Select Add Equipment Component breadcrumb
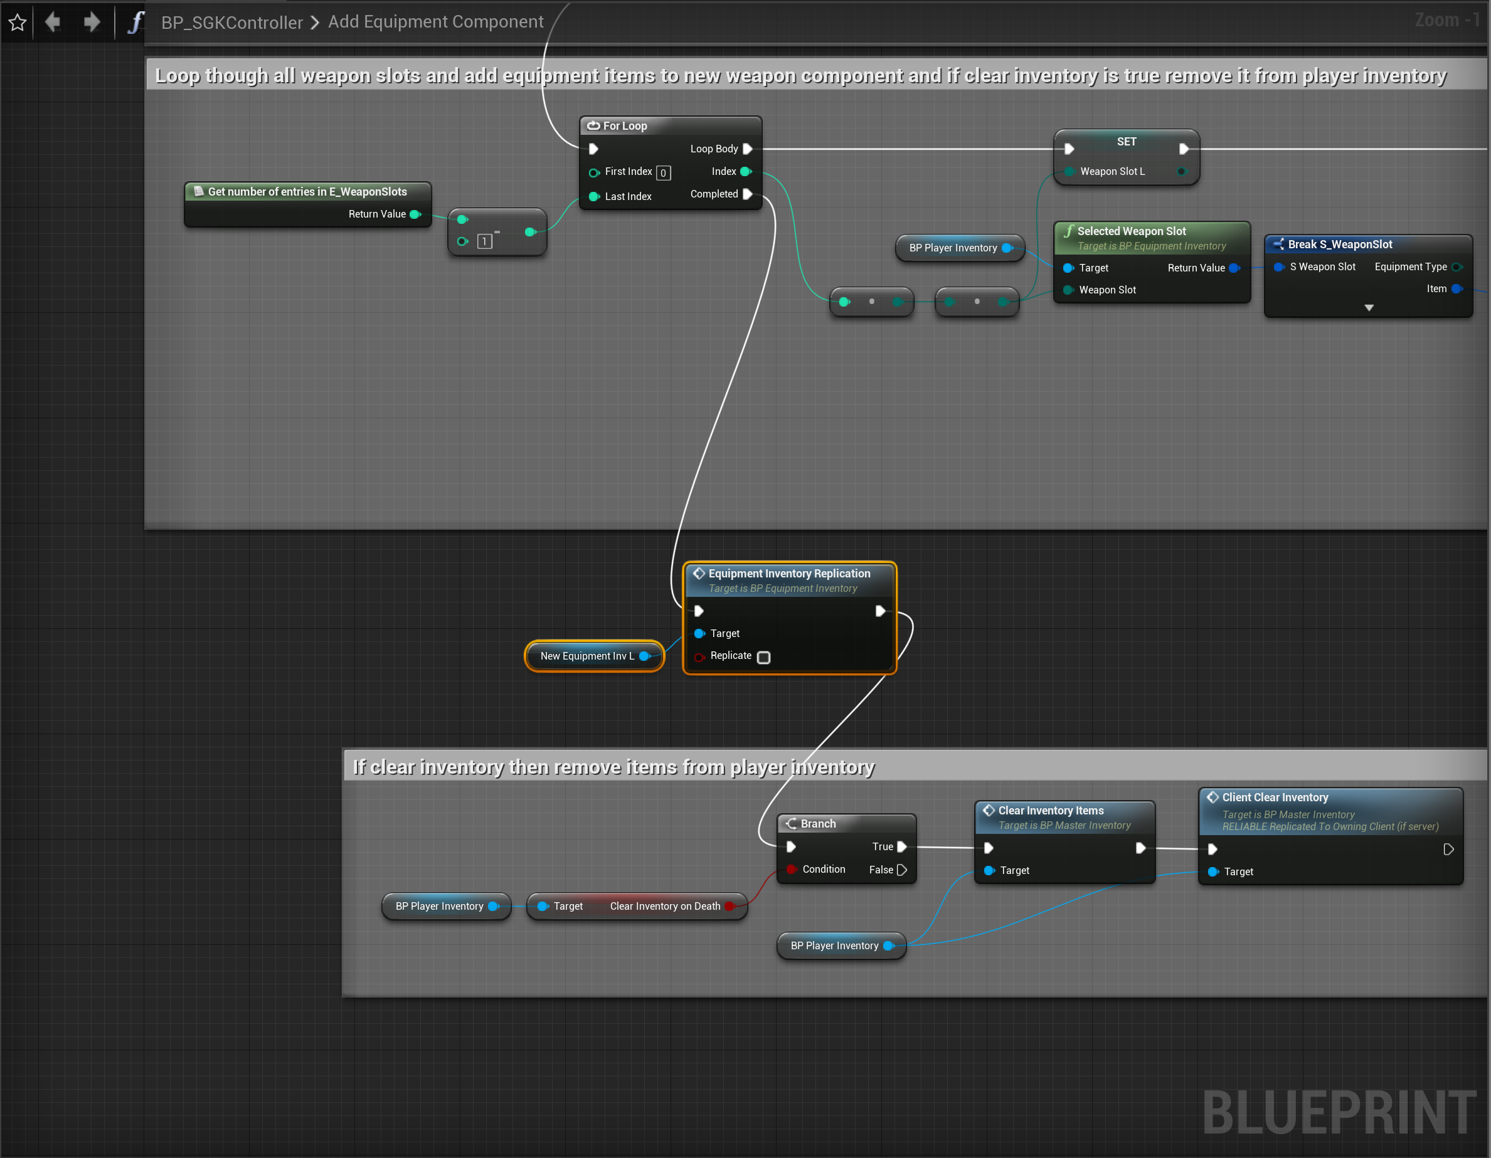1491x1158 pixels. pyautogui.click(x=435, y=22)
